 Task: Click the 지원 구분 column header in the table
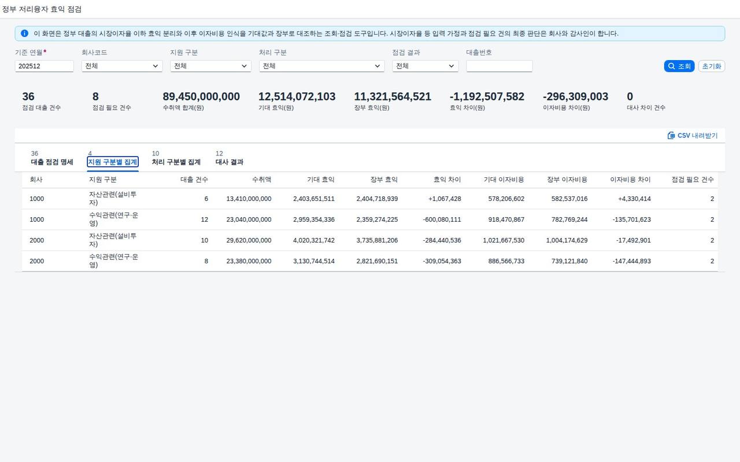click(x=103, y=180)
